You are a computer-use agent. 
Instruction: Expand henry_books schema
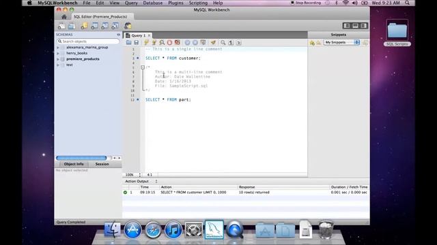pos(58,53)
